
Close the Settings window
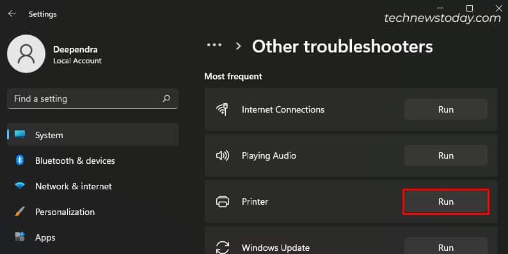(x=499, y=8)
